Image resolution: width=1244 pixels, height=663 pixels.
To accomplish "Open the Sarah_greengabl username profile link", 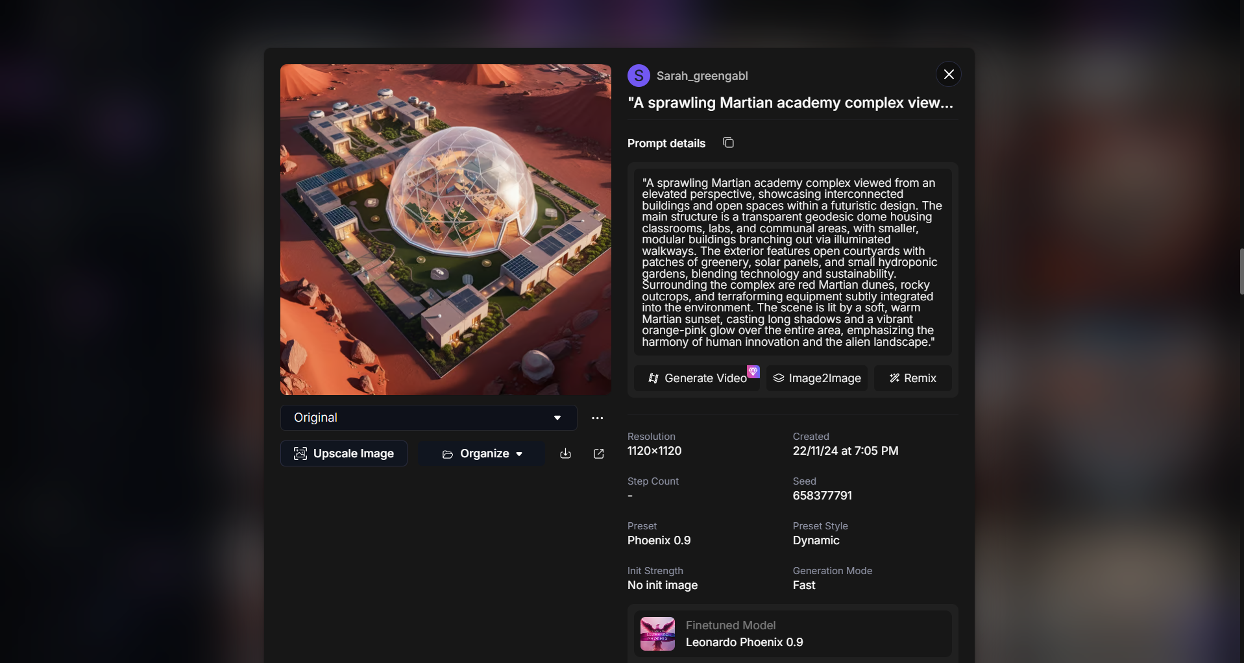I will click(x=702, y=76).
